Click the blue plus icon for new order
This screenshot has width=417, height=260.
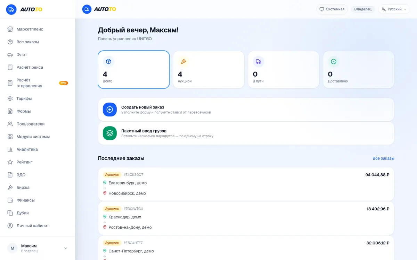(110, 110)
